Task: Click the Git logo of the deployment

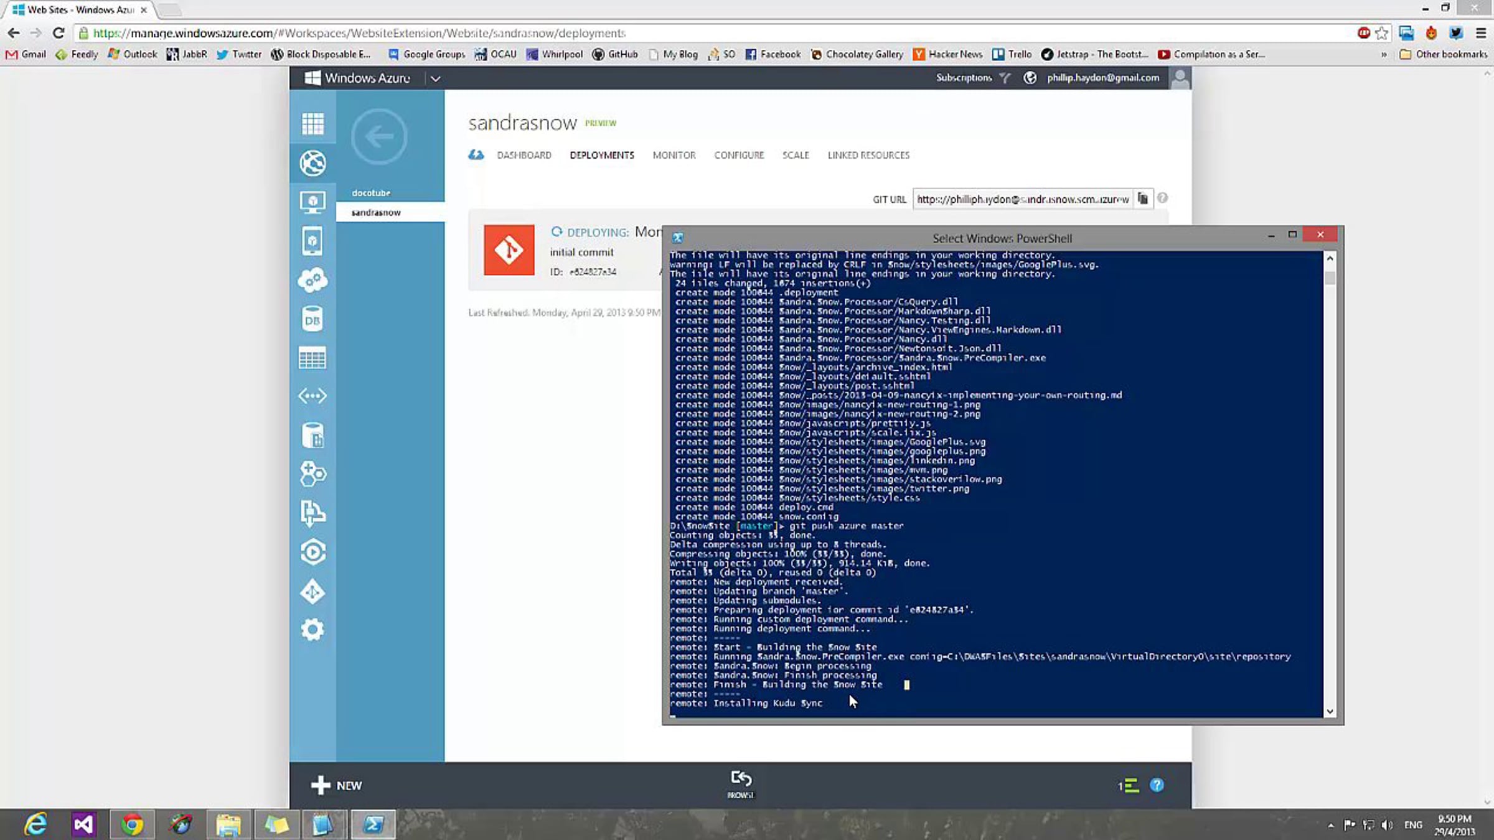Action: click(x=509, y=250)
